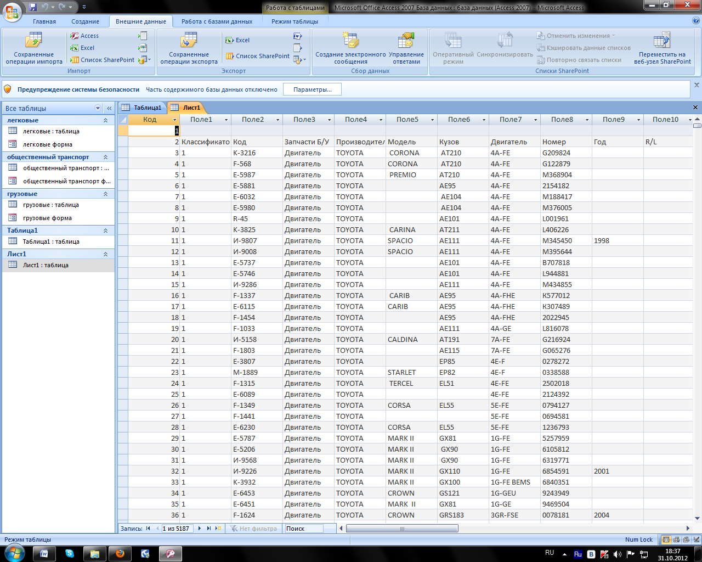This screenshot has width=702, height=562.
Task: Switch to Главная ribbon tab
Action: [x=44, y=21]
